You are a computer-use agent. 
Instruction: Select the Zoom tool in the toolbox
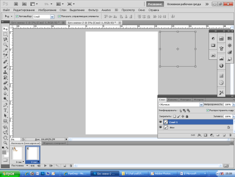(x=5, y=143)
